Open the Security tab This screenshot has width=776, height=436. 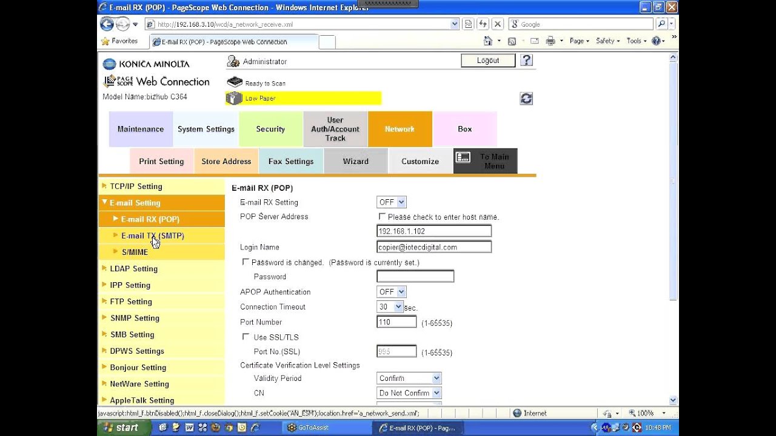pyautogui.click(x=270, y=129)
